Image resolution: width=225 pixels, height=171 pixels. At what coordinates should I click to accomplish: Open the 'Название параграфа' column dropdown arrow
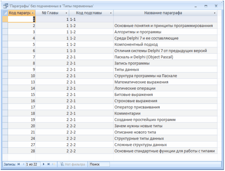[x=214, y=13]
